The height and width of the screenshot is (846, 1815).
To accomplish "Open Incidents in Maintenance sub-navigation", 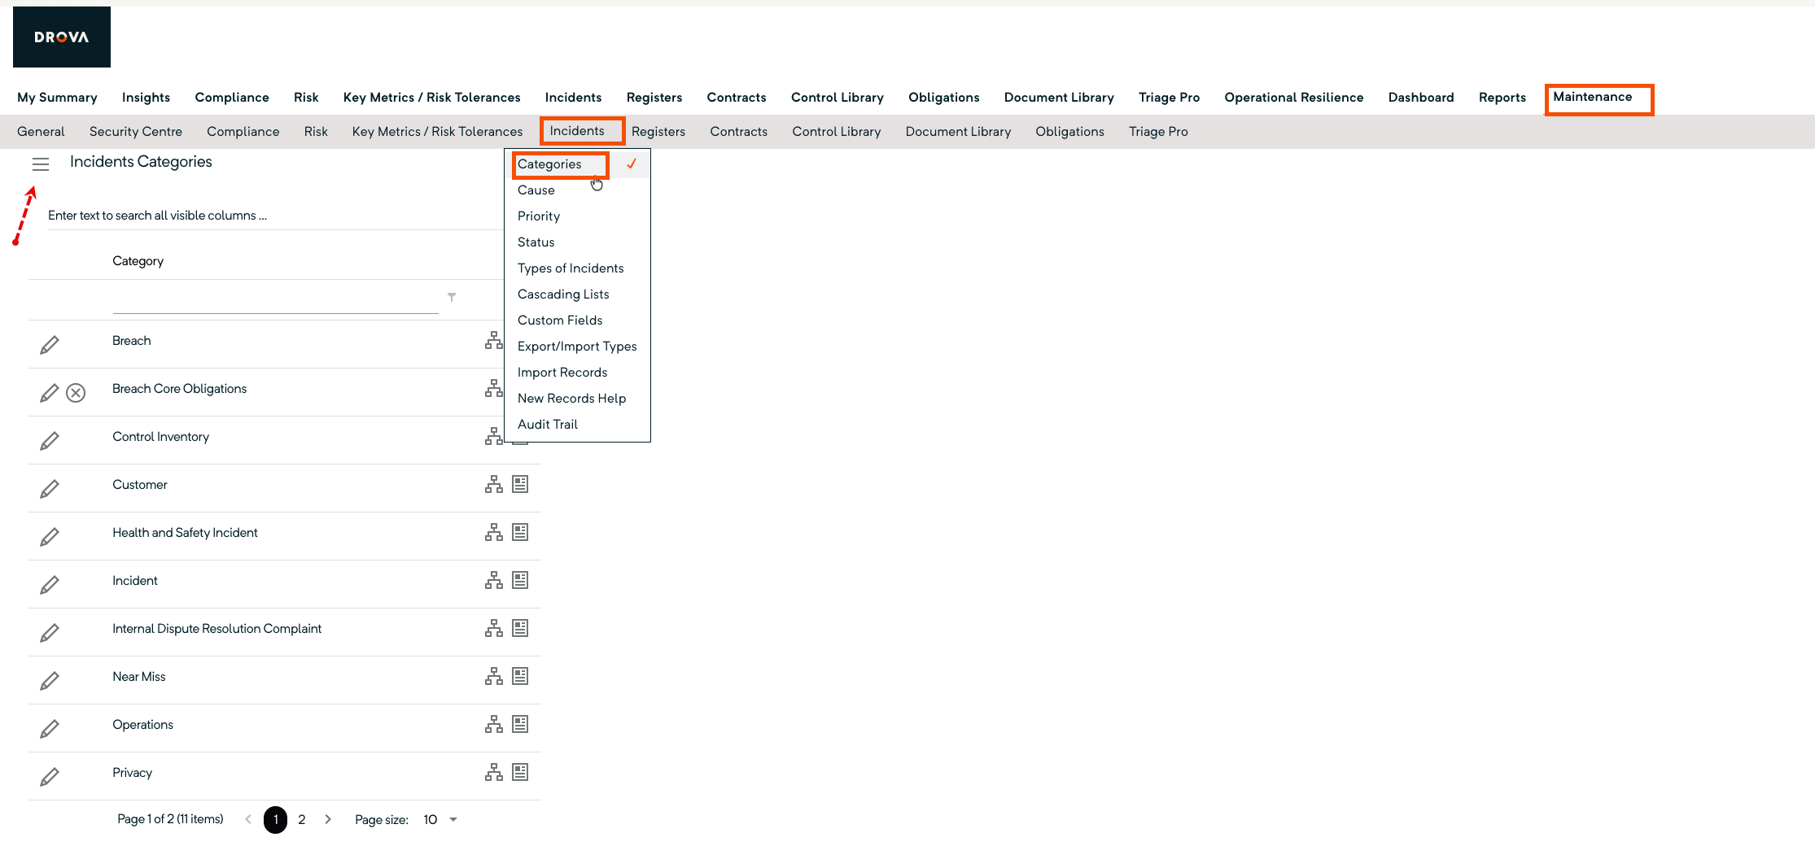I will (x=577, y=131).
